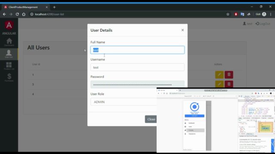Open Dashboard from the Angular sidebar
The image size is (275, 154).
click(9, 42)
